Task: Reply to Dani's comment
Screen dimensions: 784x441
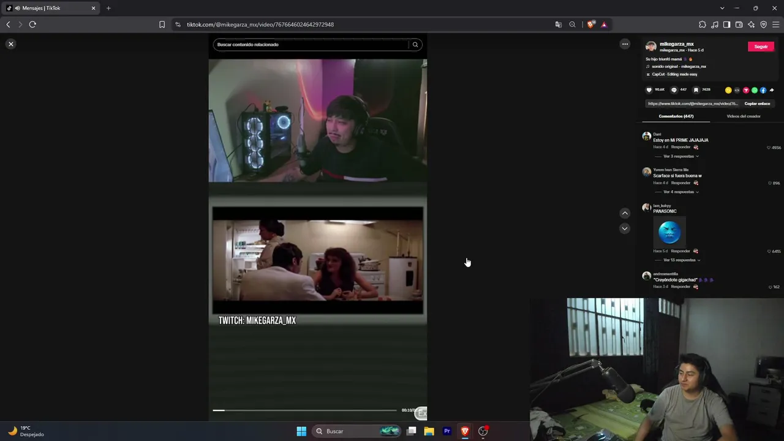Action: [x=680, y=147]
